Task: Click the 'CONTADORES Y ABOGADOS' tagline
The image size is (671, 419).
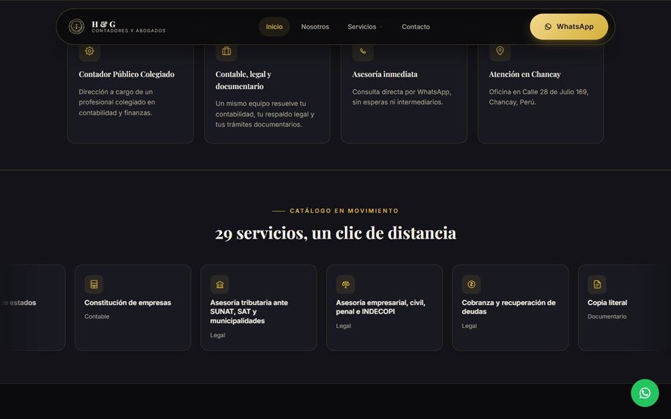Action: (x=128, y=31)
